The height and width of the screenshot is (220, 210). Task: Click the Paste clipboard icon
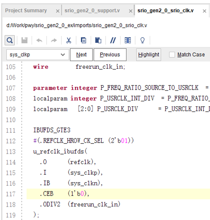[x=98, y=40]
